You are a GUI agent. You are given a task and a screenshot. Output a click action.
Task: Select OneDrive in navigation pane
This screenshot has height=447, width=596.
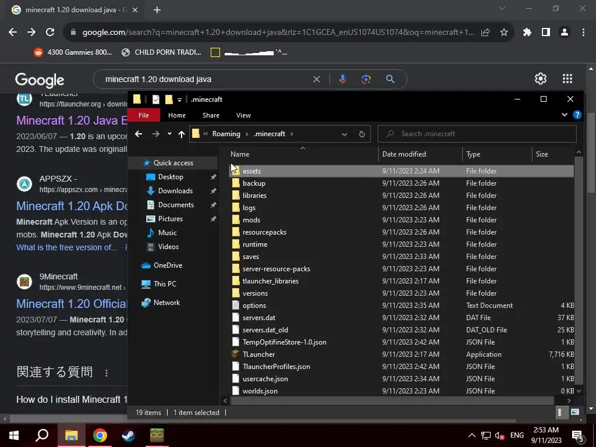click(168, 265)
